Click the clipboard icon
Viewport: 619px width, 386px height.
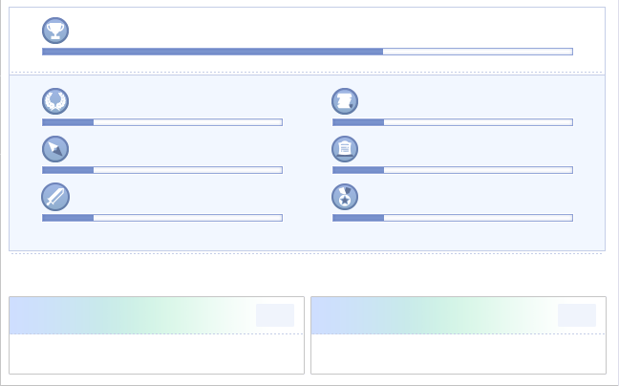pyautogui.click(x=345, y=149)
